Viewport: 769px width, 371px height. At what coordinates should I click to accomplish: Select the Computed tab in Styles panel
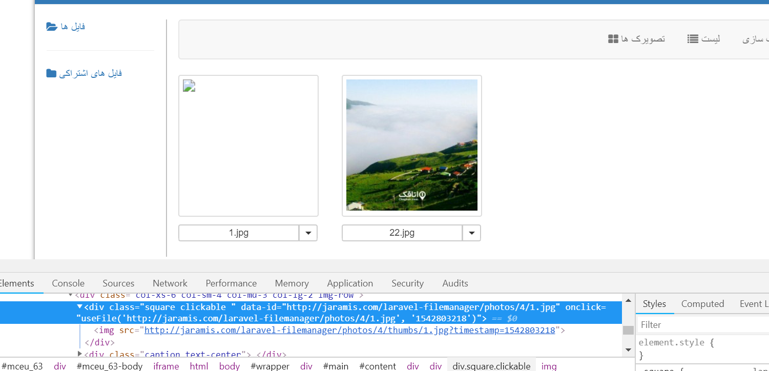(702, 303)
